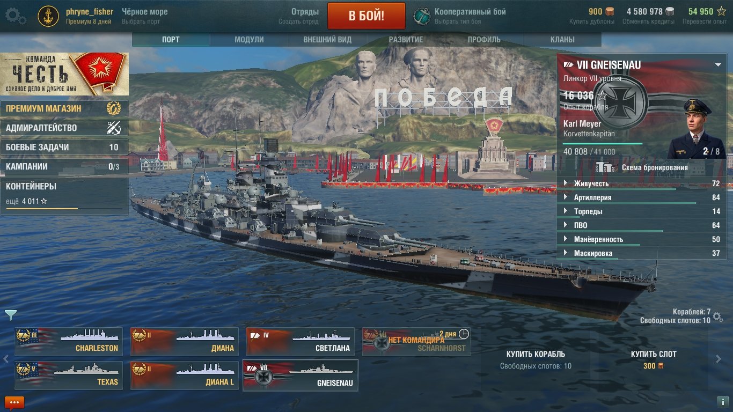Select the Texas ship thumbnail

(68, 376)
